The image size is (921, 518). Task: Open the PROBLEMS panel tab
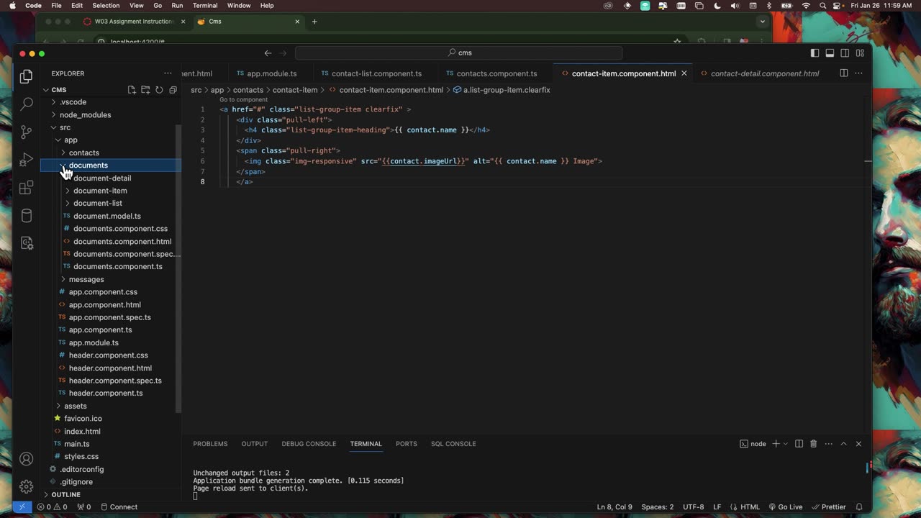[210, 444]
